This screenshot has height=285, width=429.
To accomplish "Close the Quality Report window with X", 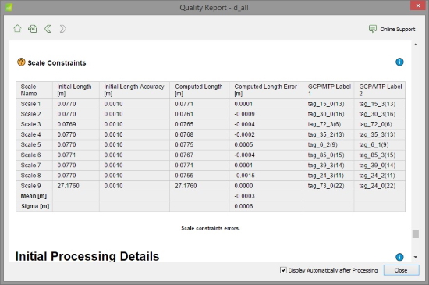I will pos(418,5).
